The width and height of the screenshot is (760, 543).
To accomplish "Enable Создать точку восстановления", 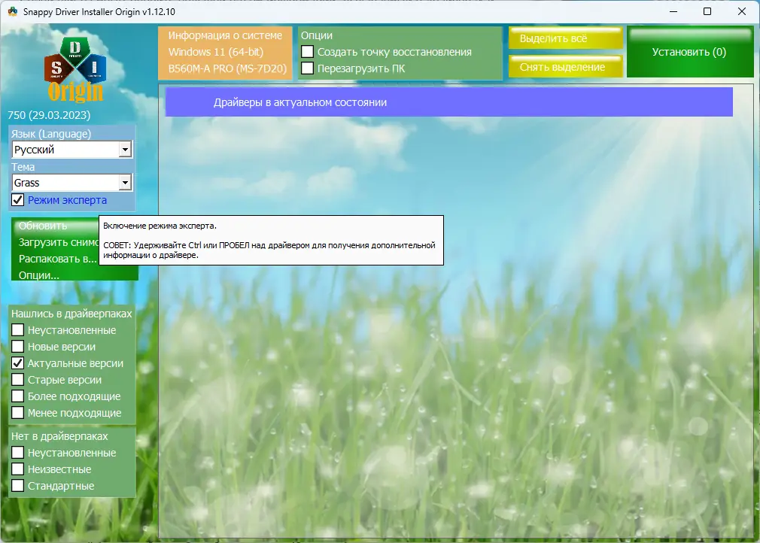I will [308, 52].
